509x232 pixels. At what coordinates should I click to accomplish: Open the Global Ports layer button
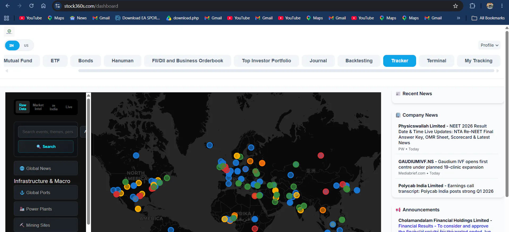coord(46,192)
